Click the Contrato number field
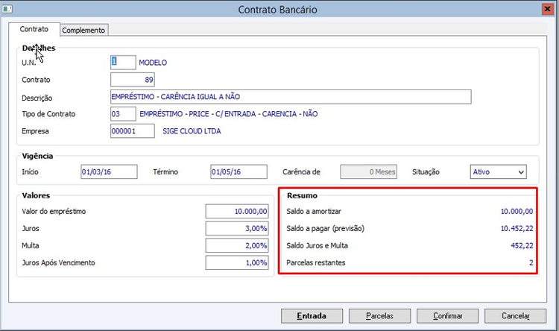Image resolution: width=559 pixels, height=331 pixels. 133,80
